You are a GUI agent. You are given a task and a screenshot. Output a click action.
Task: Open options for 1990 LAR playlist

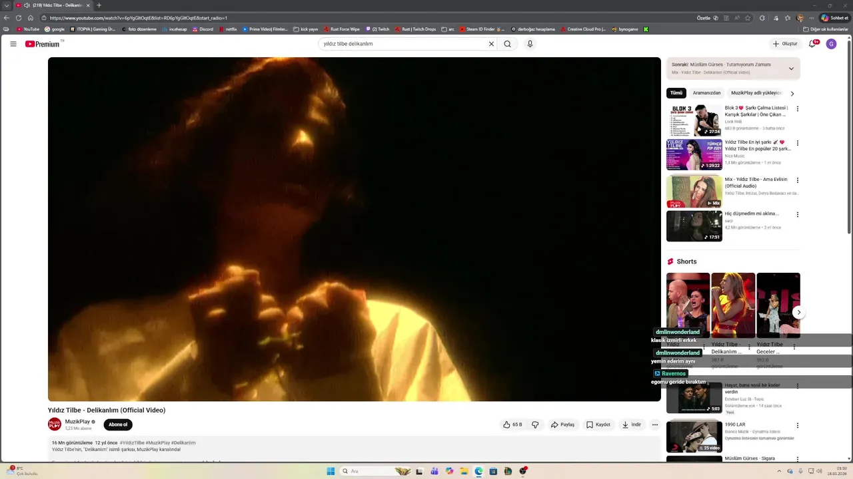tap(798, 425)
